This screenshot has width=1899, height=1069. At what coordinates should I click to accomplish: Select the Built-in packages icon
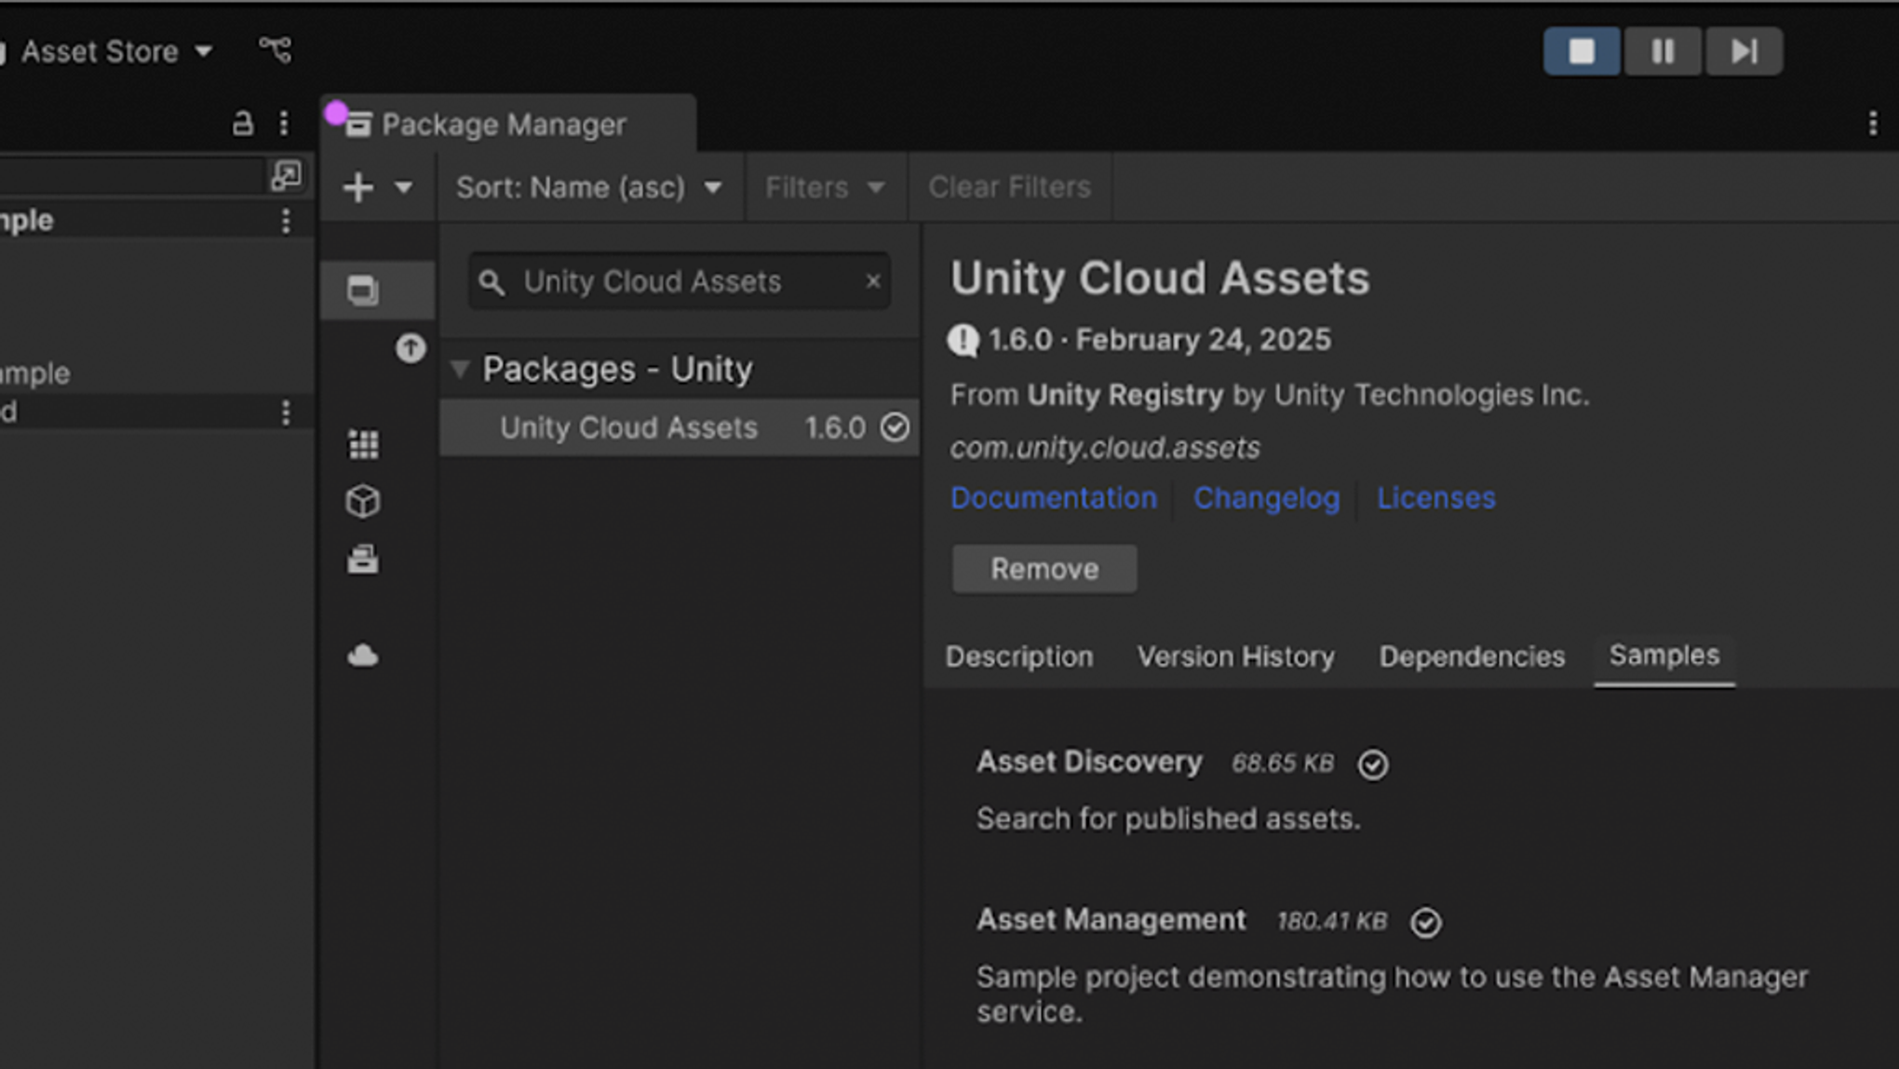point(363,560)
